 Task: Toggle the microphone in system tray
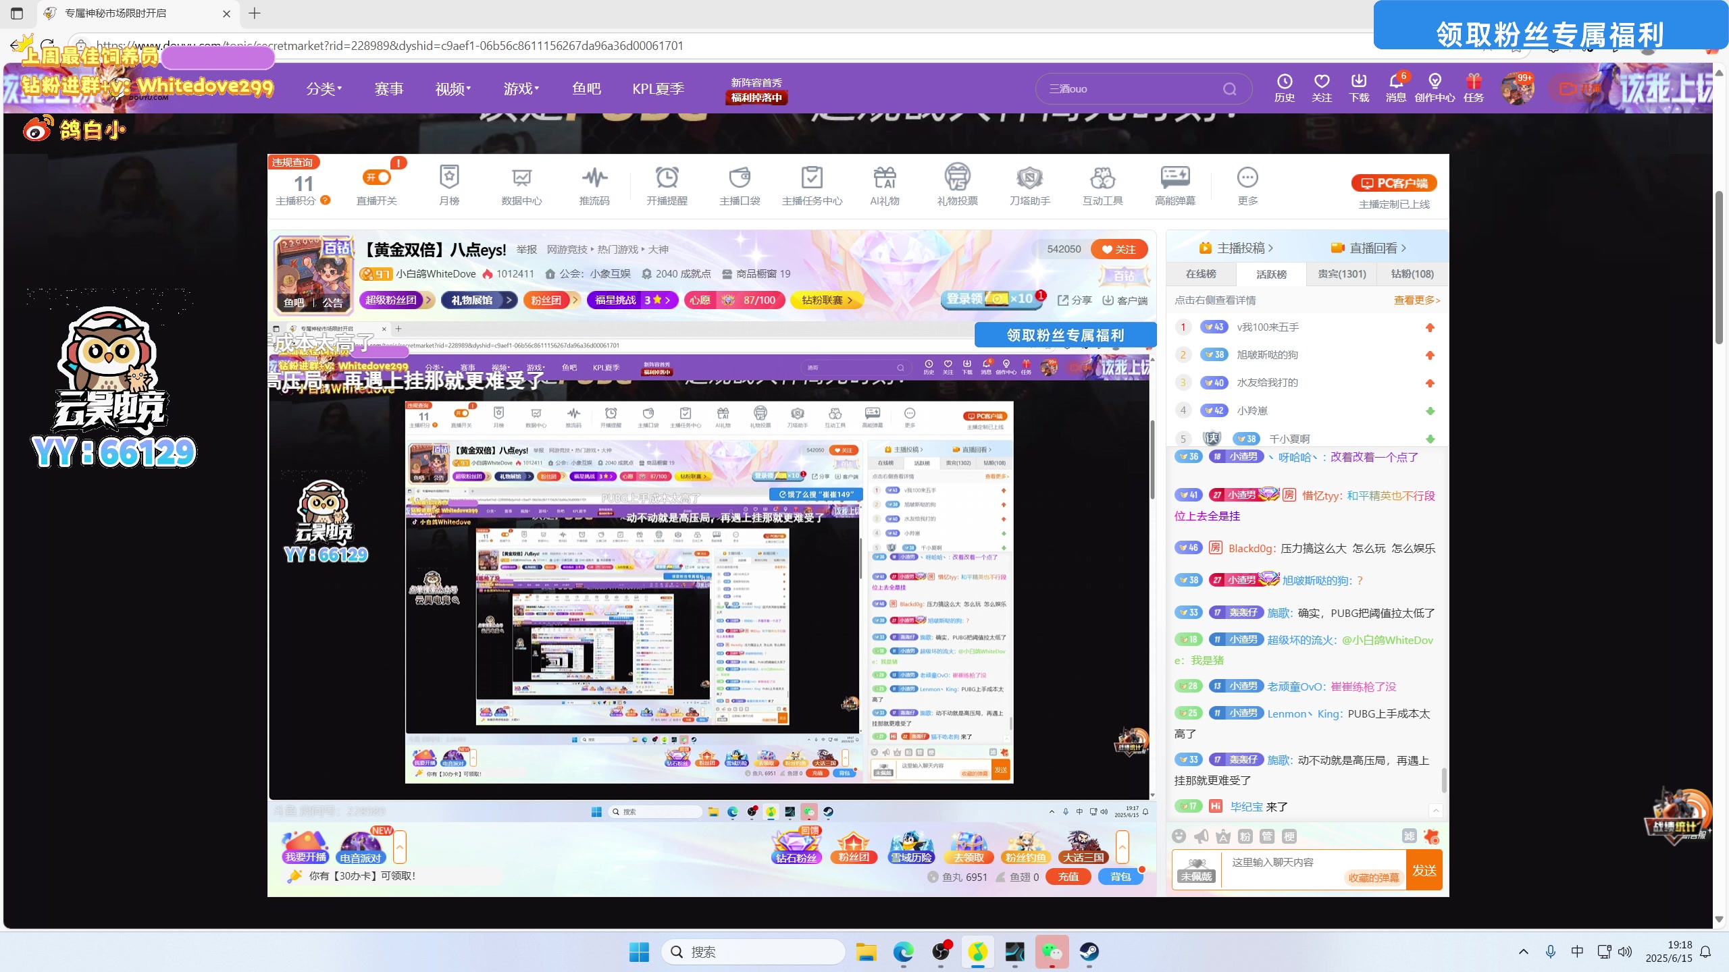point(1551,952)
